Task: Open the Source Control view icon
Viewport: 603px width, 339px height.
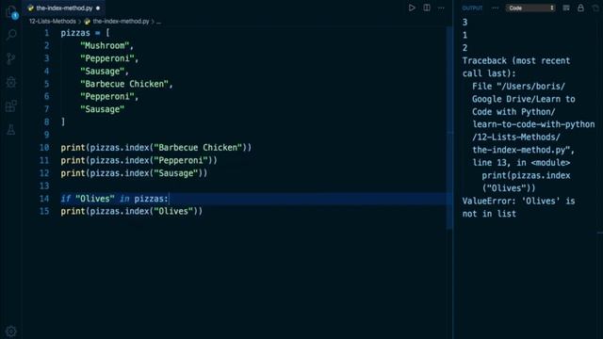Action: pyautogui.click(x=11, y=58)
